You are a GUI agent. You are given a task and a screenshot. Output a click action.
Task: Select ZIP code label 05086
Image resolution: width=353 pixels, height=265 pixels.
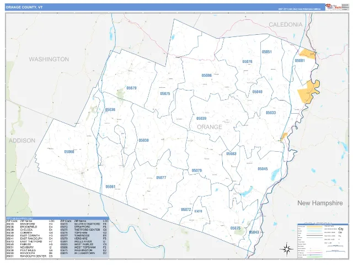(206, 75)
